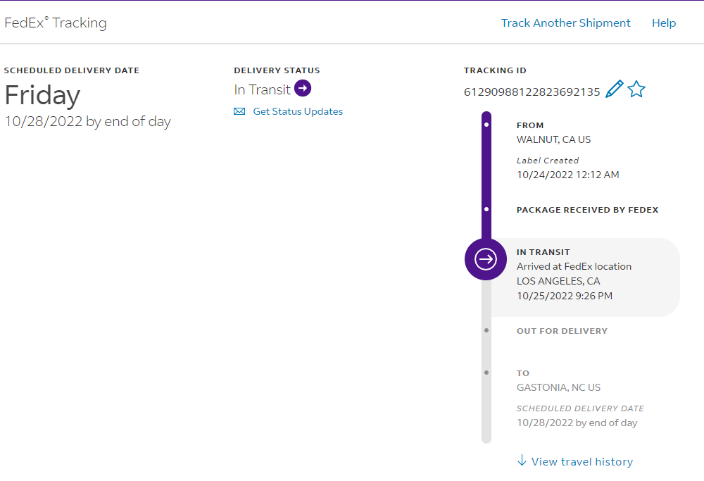Click the FedEx Tracking title
Image resolution: width=704 pixels, height=481 pixels.
[56, 23]
